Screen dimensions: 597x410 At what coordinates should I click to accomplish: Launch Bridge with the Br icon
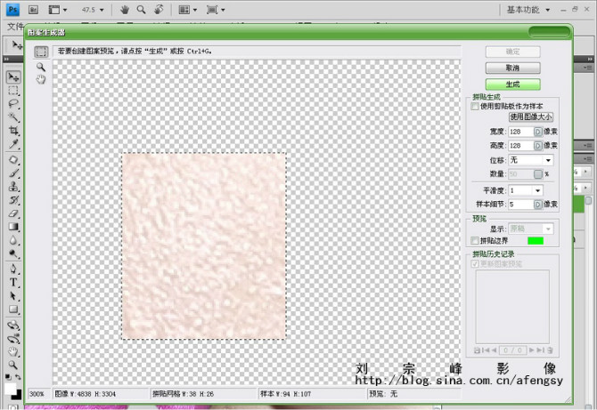pyautogui.click(x=34, y=10)
